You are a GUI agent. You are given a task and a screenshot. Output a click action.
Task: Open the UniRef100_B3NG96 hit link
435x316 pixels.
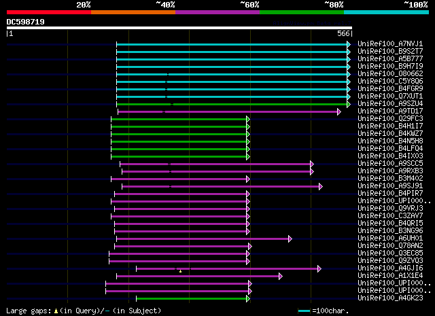pos(390,231)
